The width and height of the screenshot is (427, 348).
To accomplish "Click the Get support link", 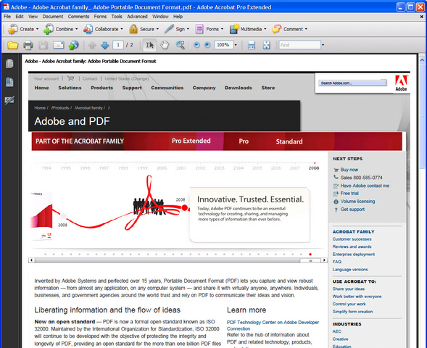I will (x=352, y=210).
